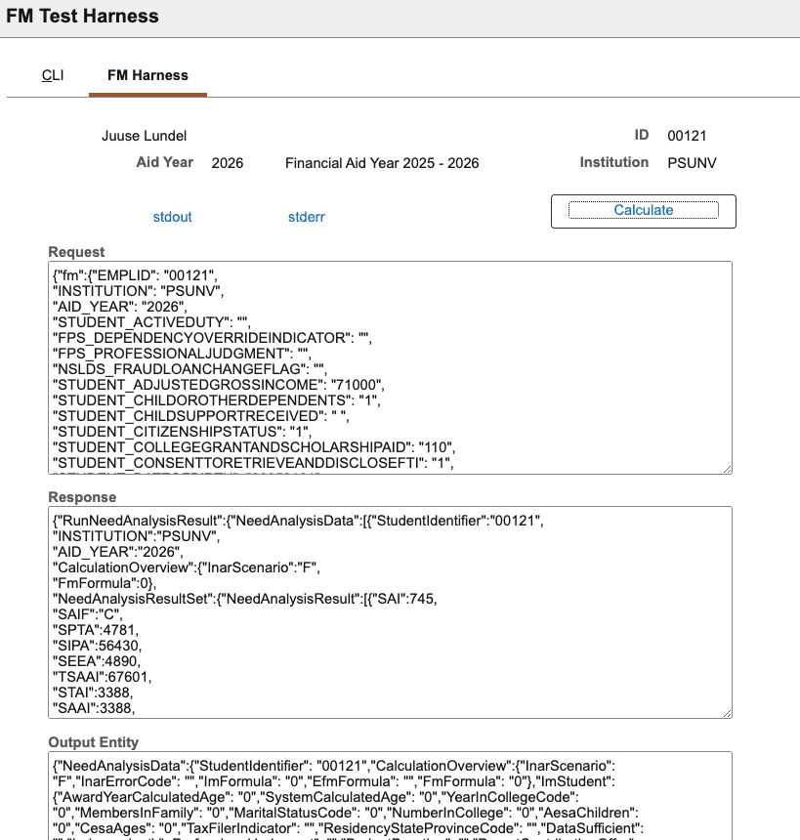Viewport: 800px width, 840px height.
Task: Click inside the Output Entity text area
Action: coord(390,796)
